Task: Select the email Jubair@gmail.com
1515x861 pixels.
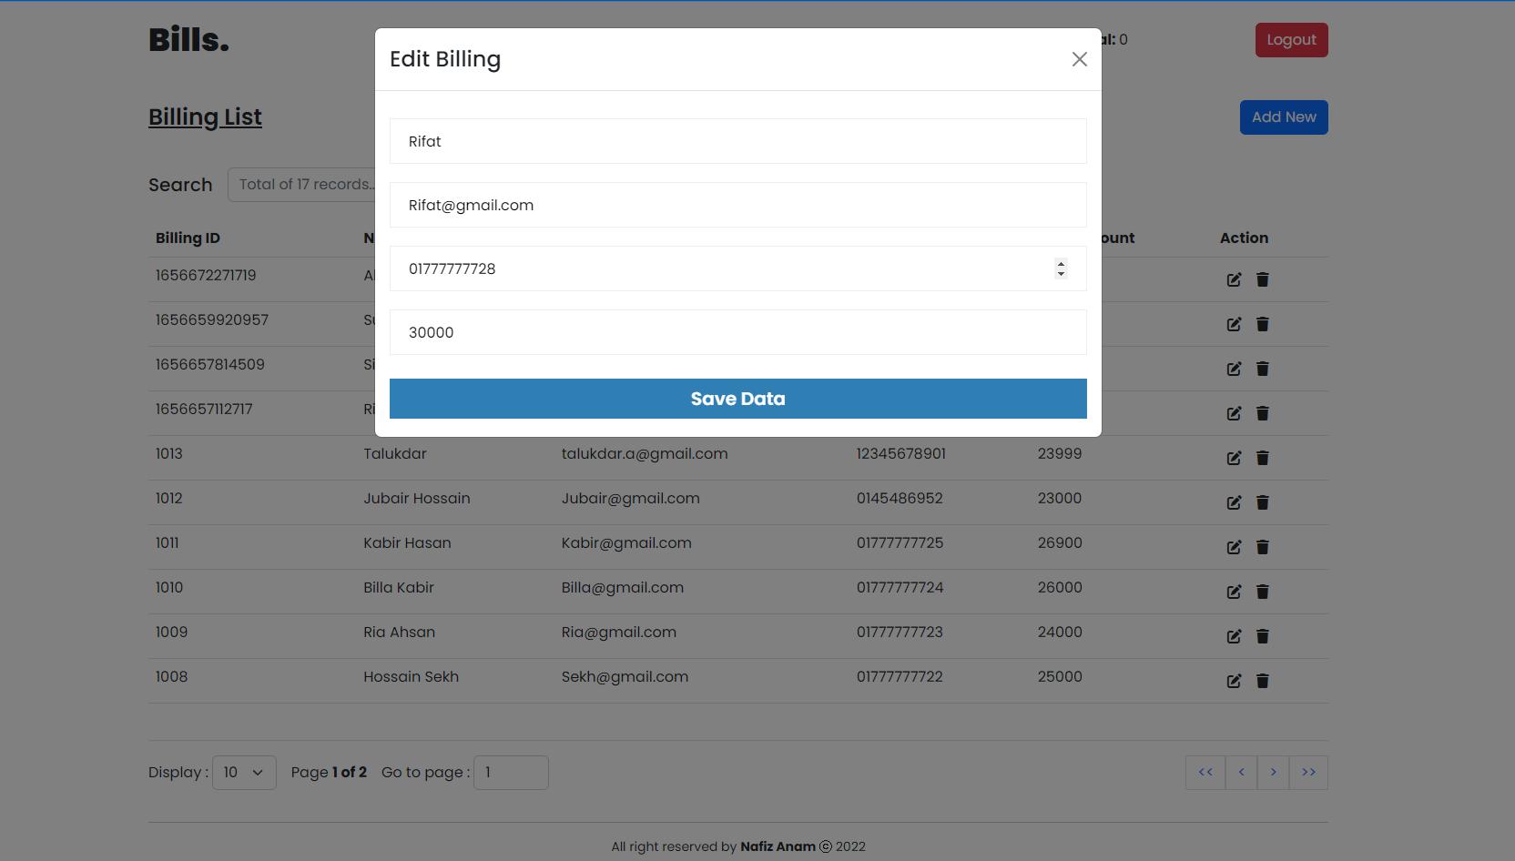Action: tap(630, 498)
